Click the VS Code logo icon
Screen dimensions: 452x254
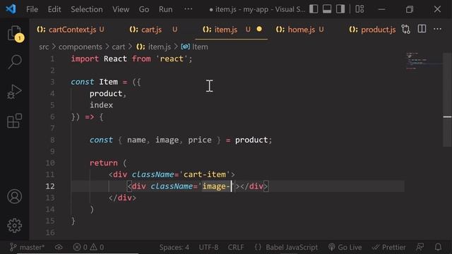pos(11,9)
